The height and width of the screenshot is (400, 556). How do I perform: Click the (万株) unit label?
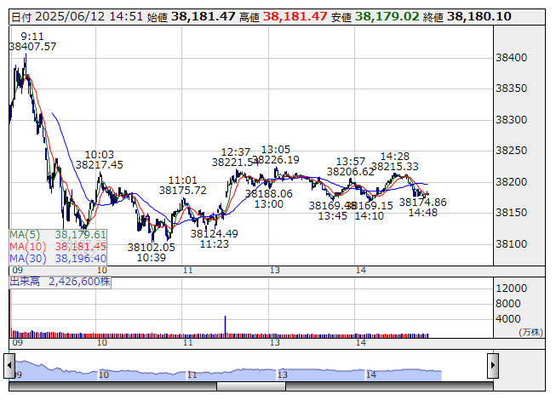tap(530, 332)
